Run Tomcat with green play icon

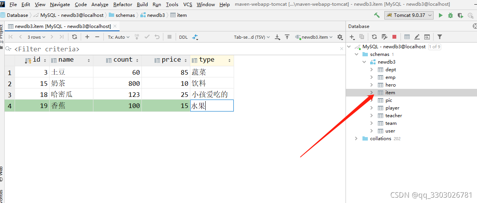pos(440,15)
